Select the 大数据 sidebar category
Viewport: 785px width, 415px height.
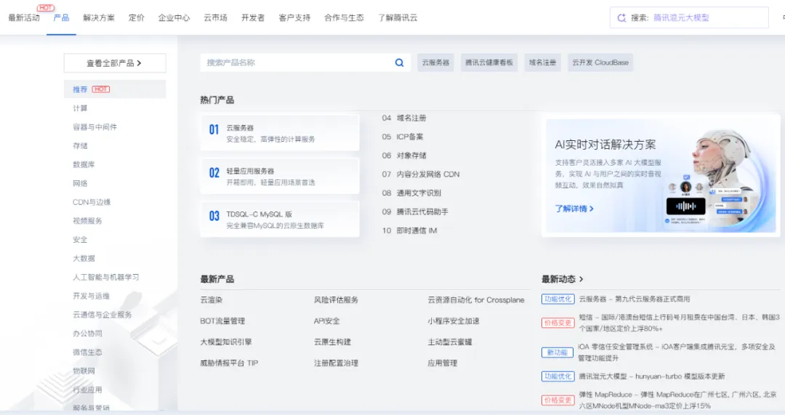tap(84, 258)
